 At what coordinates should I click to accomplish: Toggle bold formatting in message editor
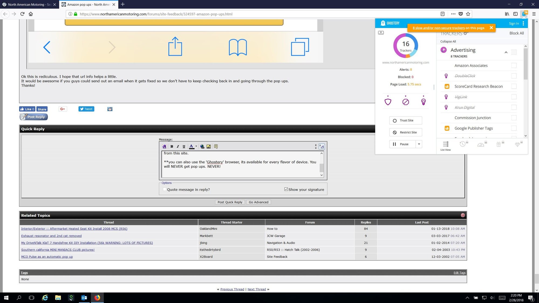click(172, 146)
